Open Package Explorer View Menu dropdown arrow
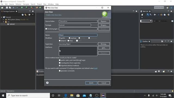Image resolution: width=174 pixels, height=98 pixels. 33,14
